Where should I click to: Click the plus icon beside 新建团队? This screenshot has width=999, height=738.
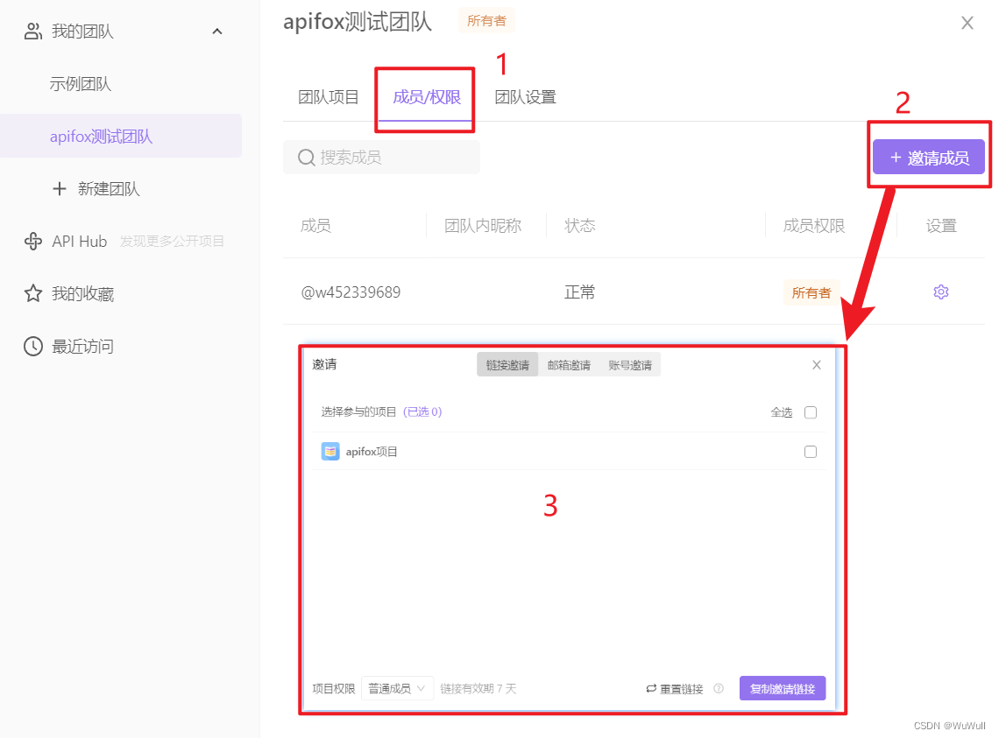tap(60, 188)
